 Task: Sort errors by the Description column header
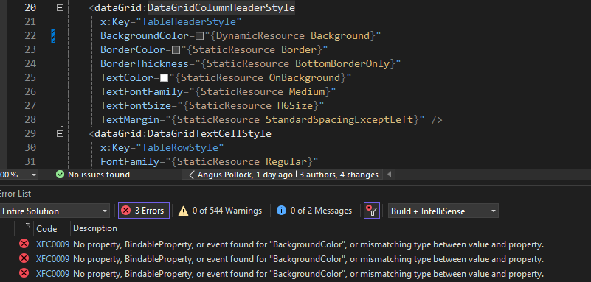(95, 228)
